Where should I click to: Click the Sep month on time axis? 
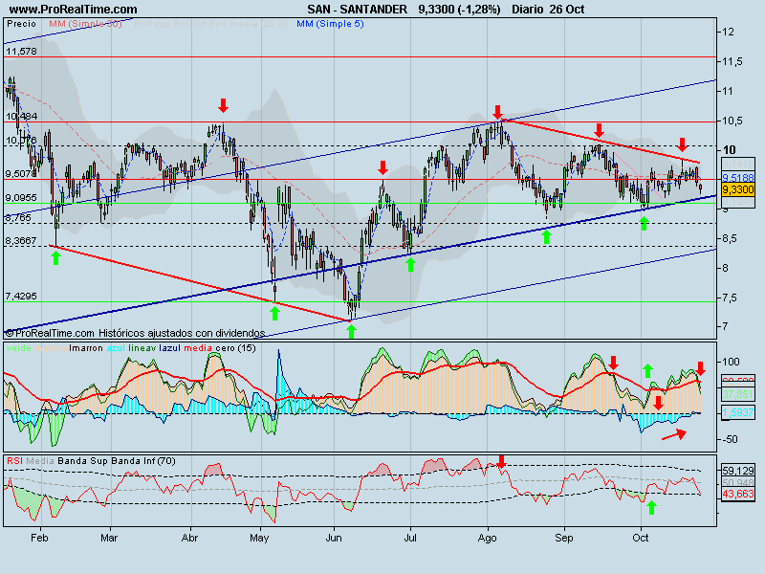tap(564, 538)
